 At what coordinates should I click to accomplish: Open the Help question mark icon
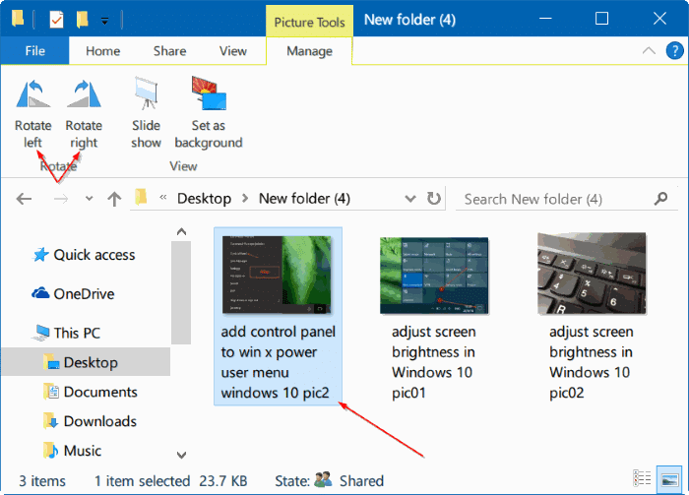tap(674, 50)
